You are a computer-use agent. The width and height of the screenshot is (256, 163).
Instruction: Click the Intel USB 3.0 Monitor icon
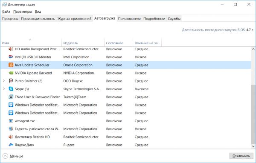pos(11,57)
